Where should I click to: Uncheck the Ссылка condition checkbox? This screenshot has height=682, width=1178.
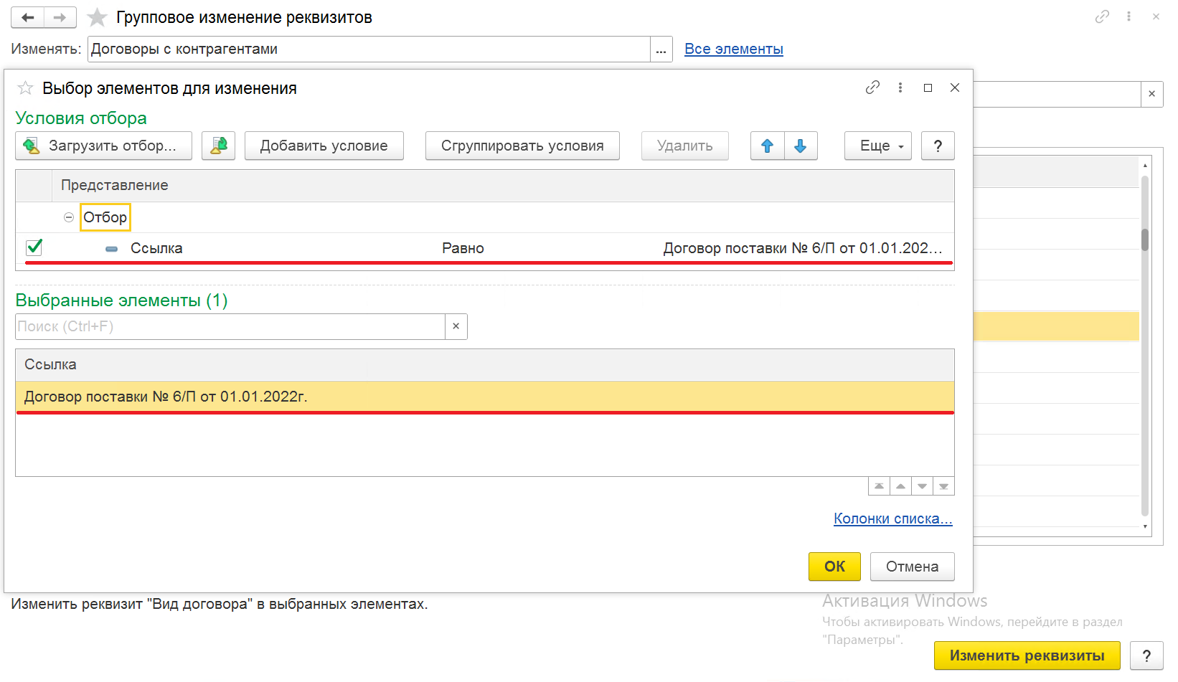[34, 247]
